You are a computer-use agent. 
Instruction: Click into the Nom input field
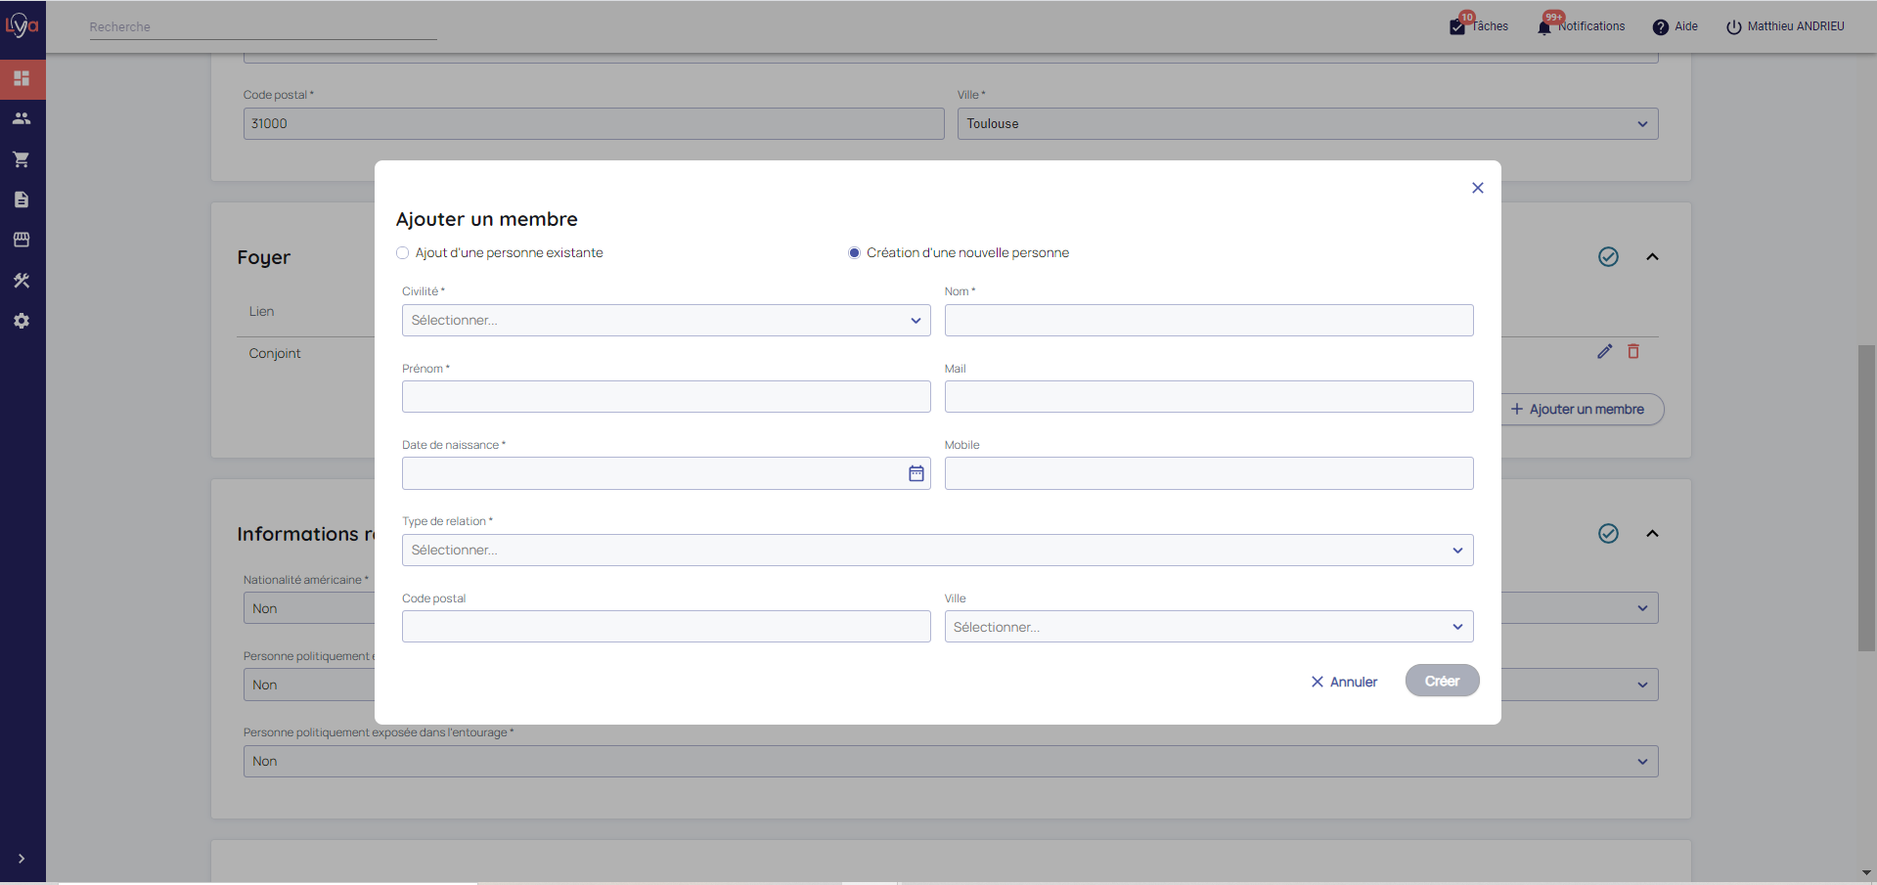(x=1208, y=321)
